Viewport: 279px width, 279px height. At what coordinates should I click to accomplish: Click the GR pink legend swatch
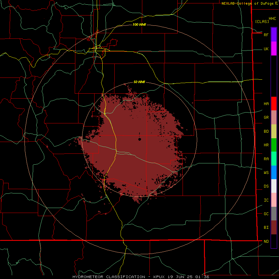point(274,117)
